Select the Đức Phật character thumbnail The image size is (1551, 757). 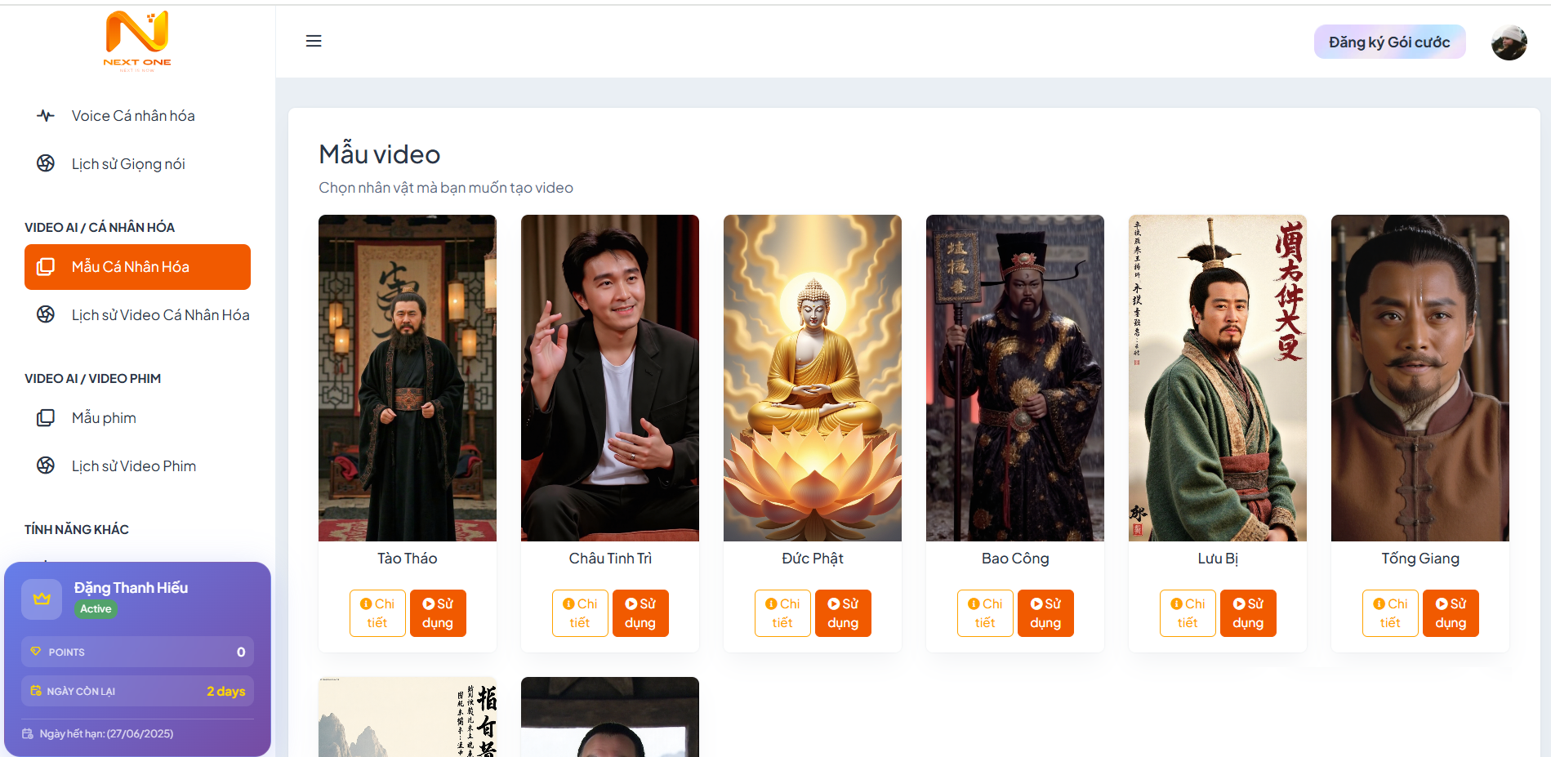(x=813, y=378)
